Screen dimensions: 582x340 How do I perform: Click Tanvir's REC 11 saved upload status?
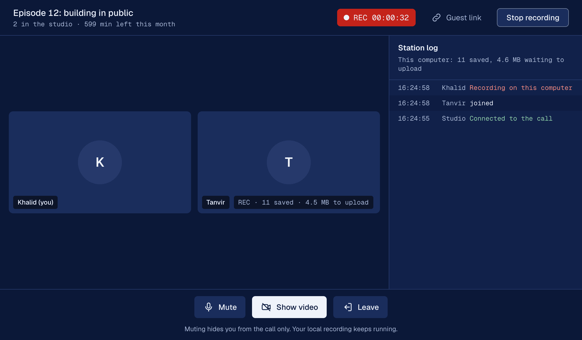[303, 202]
